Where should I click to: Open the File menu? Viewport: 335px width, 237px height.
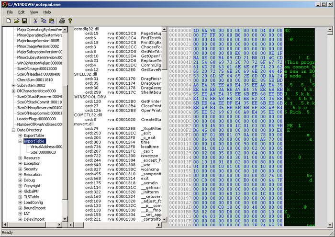[x=10, y=12]
